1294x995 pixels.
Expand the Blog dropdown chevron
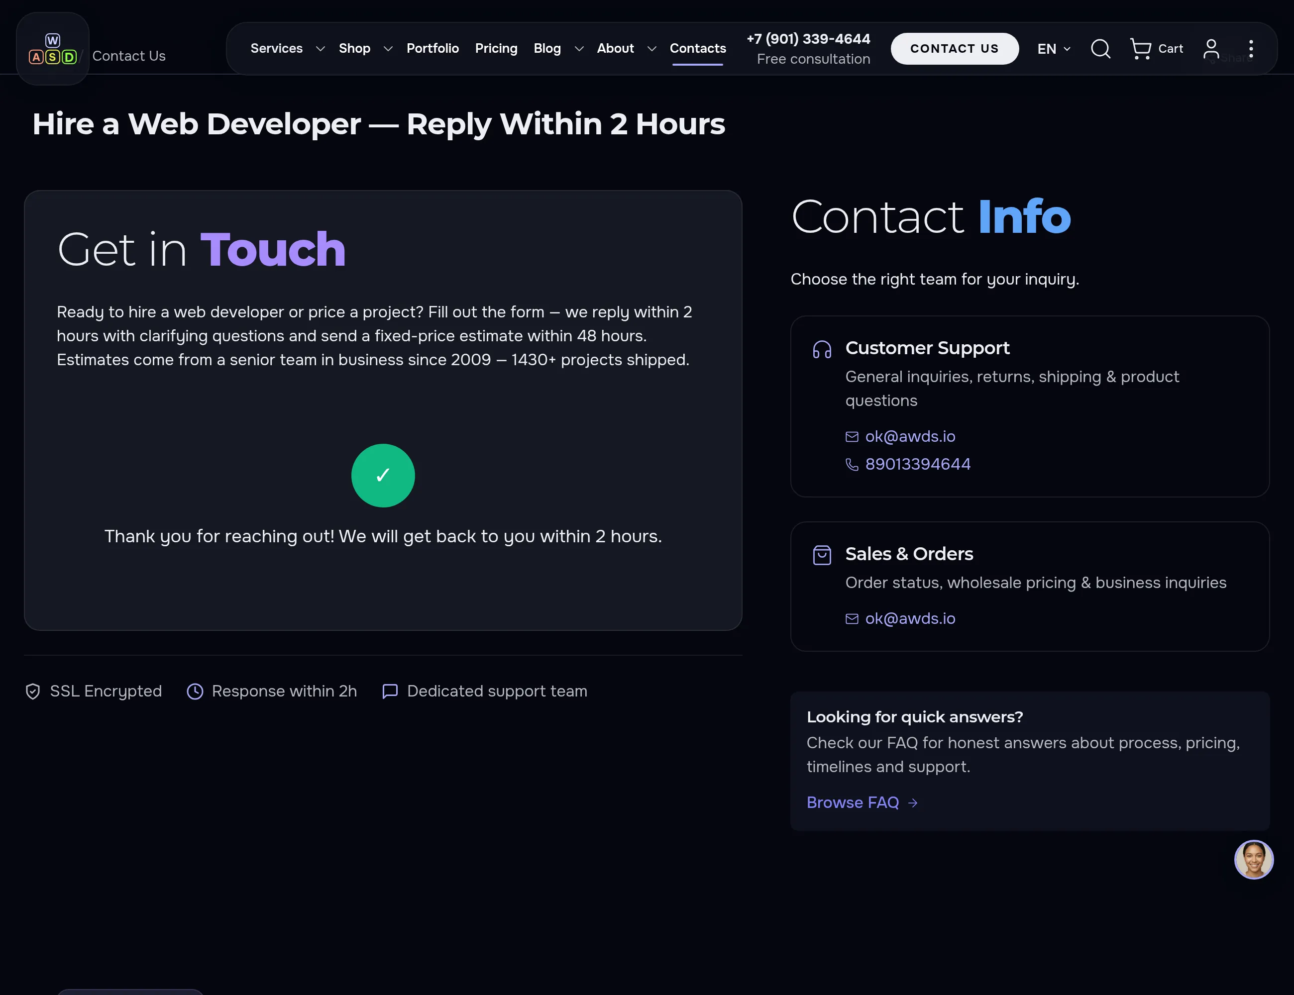[x=579, y=49]
